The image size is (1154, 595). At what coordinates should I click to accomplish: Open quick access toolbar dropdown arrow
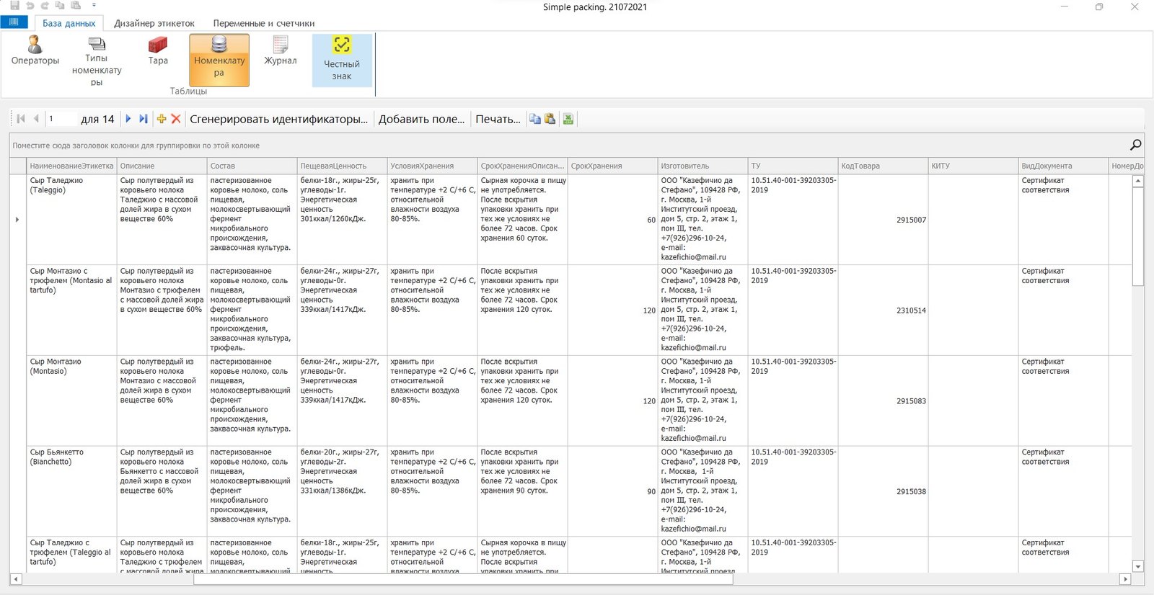point(94,6)
